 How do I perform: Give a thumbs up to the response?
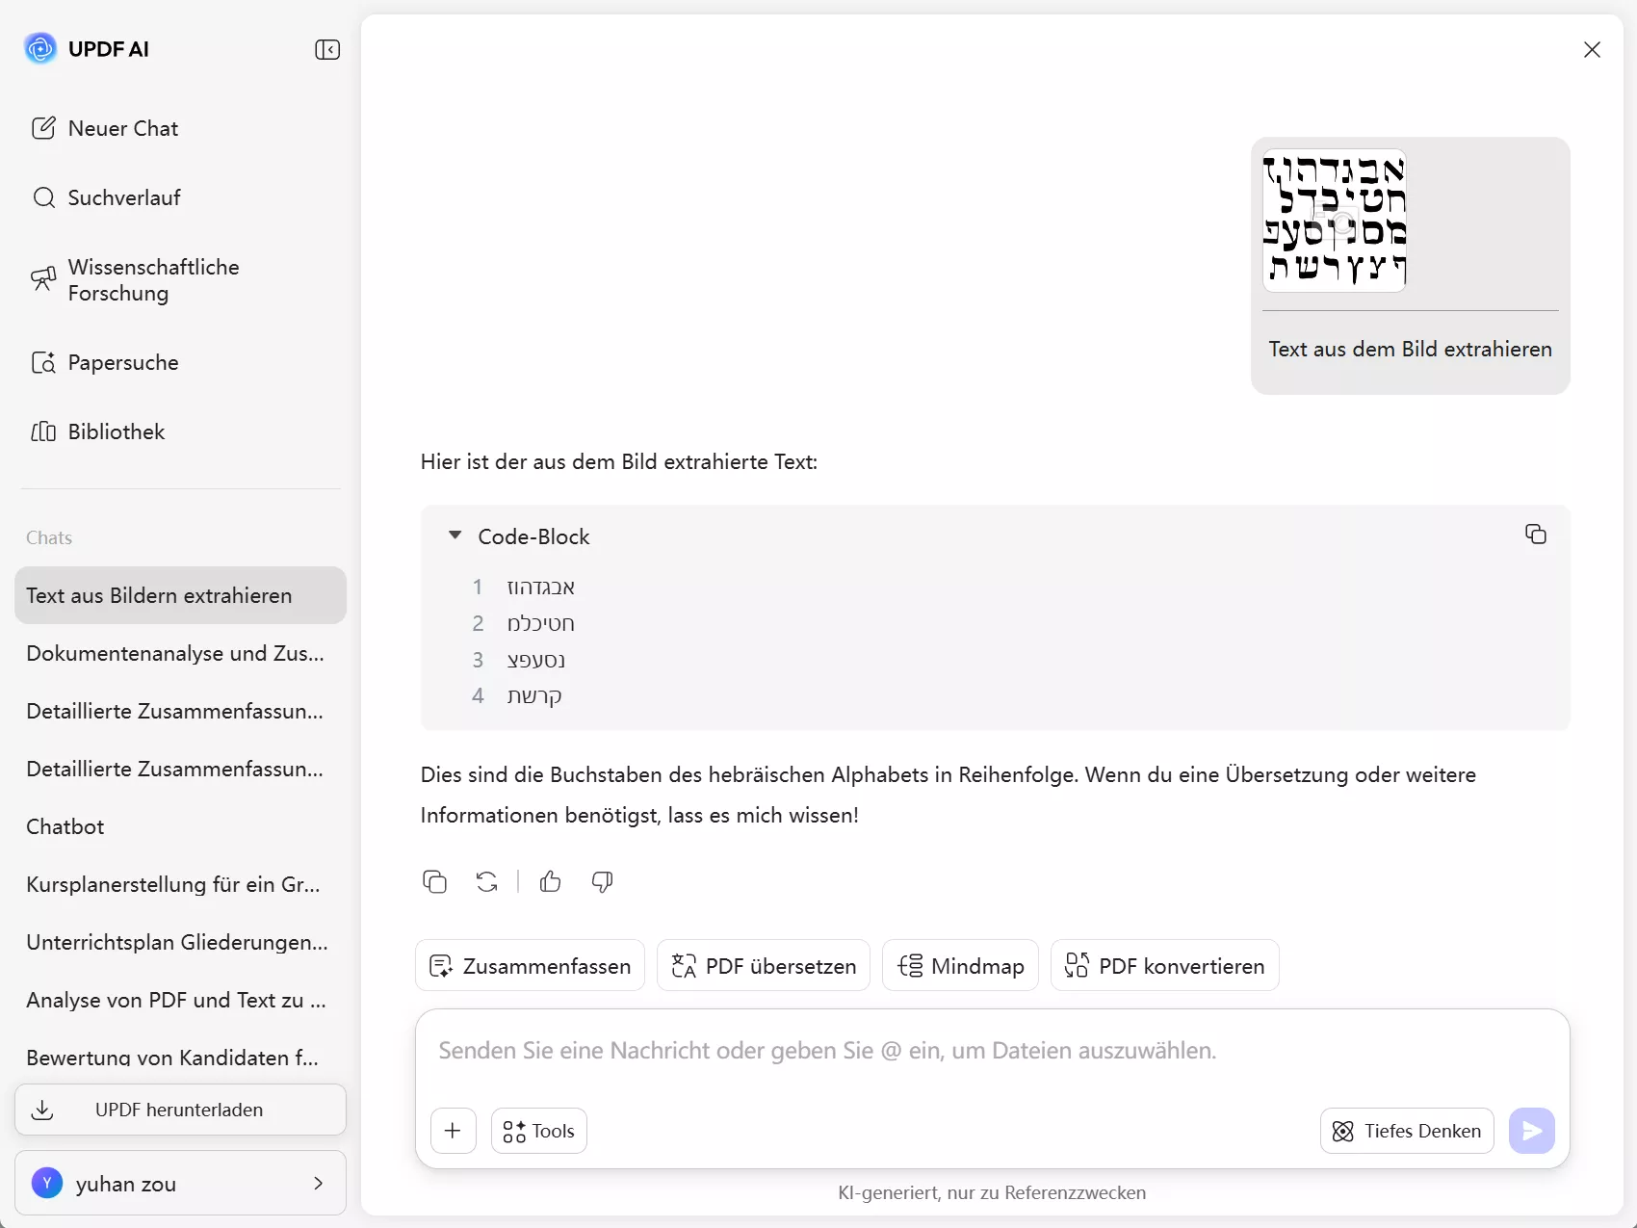click(550, 881)
